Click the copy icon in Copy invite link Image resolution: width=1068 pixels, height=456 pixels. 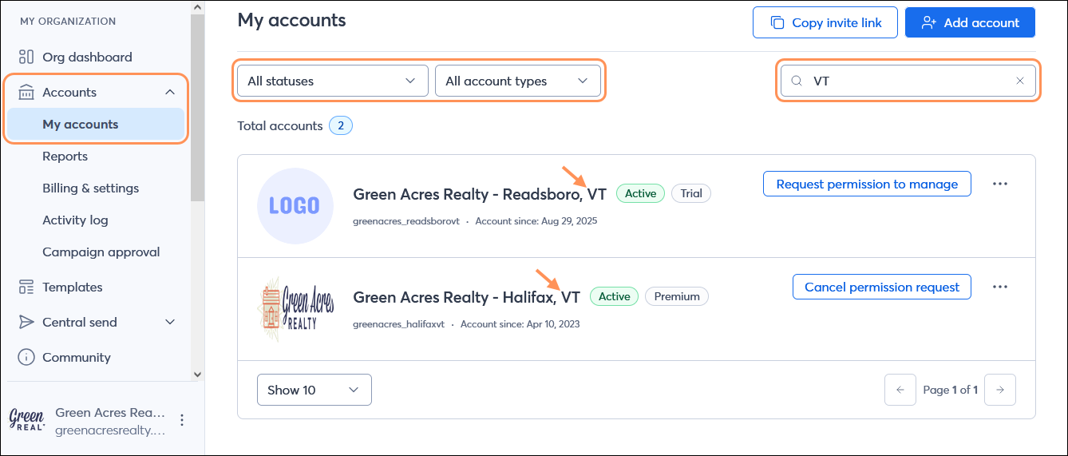click(777, 22)
